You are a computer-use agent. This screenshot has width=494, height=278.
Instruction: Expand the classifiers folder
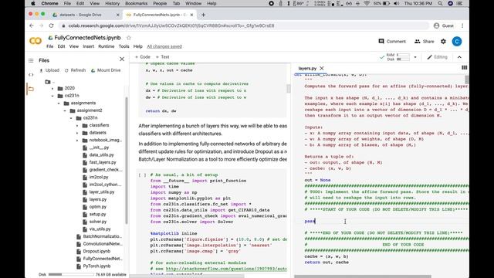click(77, 125)
